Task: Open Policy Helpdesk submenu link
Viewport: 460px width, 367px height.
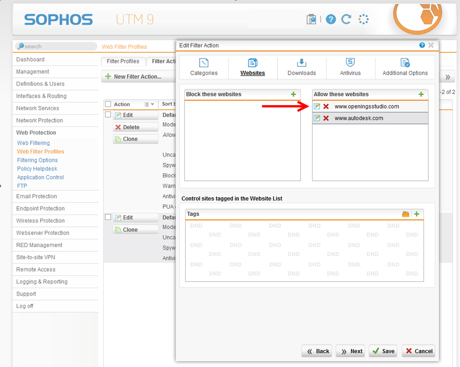Action: [x=37, y=169]
